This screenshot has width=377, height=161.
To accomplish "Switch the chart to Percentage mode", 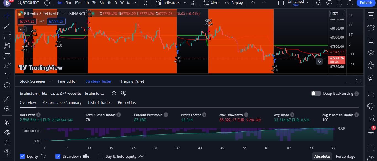I will point(346,156).
